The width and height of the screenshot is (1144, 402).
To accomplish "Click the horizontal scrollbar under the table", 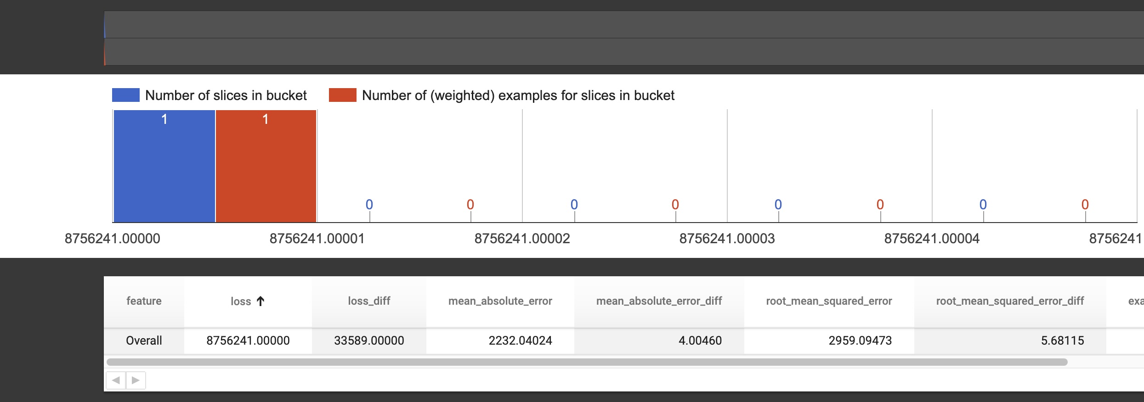I will [x=587, y=362].
